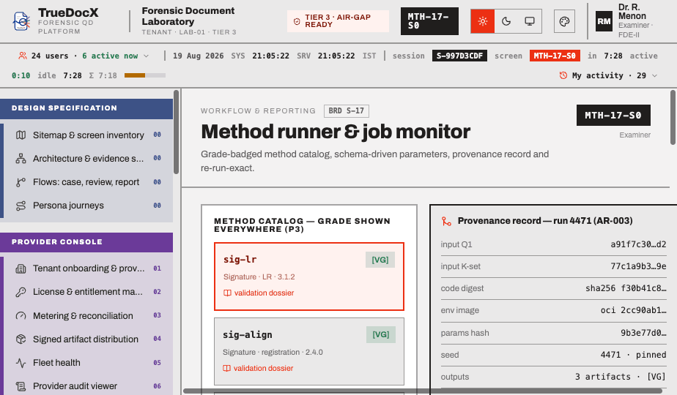The height and width of the screenshot is (395, 677).
Task: Click the session S-997D3CDF badge
Action: tap(459, 56)
